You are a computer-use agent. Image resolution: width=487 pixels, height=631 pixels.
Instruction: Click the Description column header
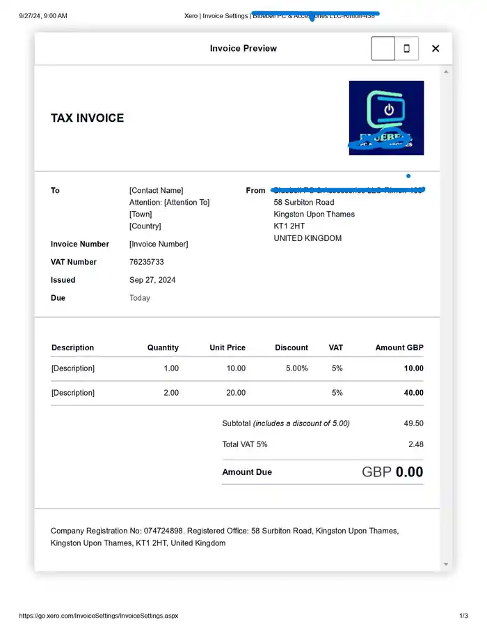coord(72,348)
